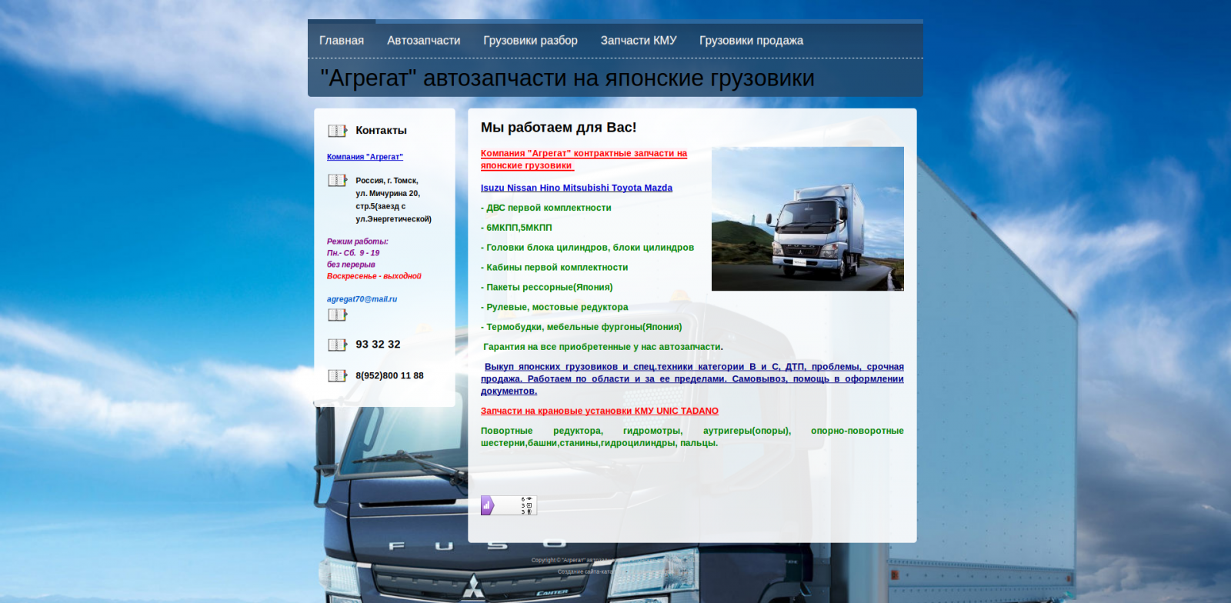
Task: Click the notebook icon beside 93 32 32
Action: click(337, 345)
